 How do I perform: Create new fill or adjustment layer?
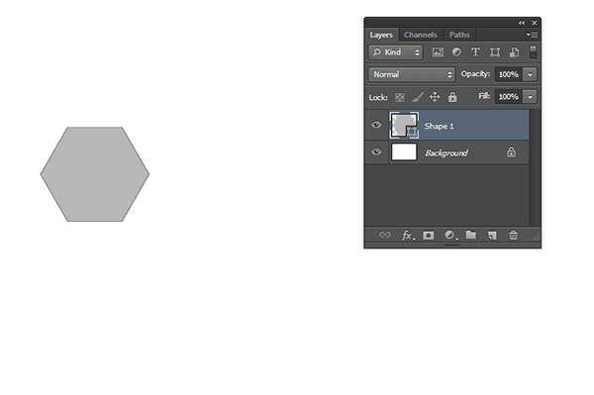(450, 236)
